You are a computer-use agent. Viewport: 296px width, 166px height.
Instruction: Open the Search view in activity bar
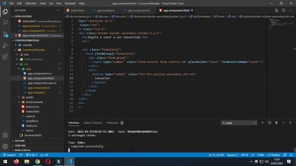coord(5,23)
